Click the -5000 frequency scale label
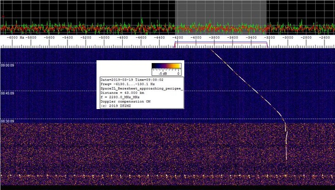Screen dimensions: 335x190 [x=104, y=37]
